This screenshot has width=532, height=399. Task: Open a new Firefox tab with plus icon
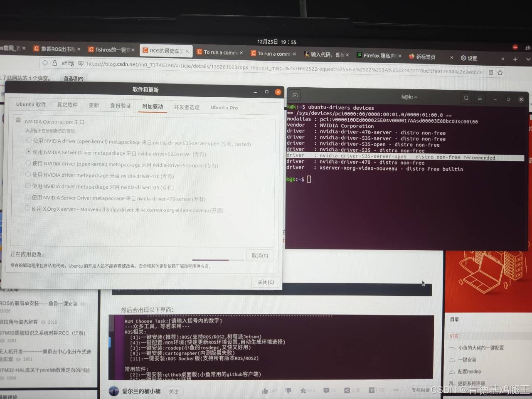515,59
